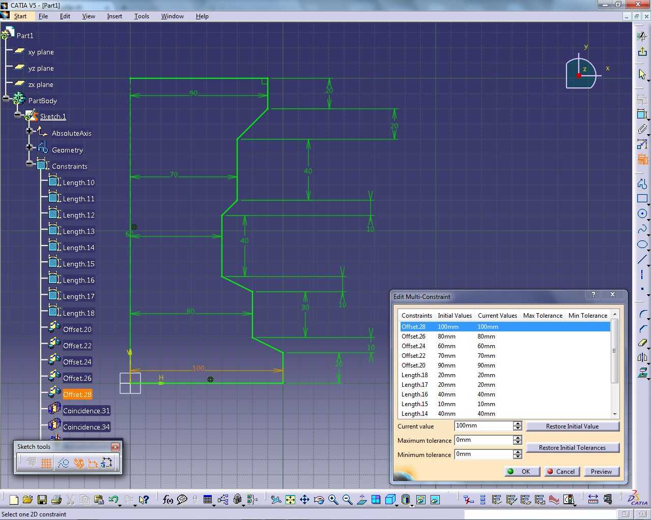651x520 pixels.
Task: Click Preview in Edit Multi-Constraint dialog
Action: [x=601, y=472]
